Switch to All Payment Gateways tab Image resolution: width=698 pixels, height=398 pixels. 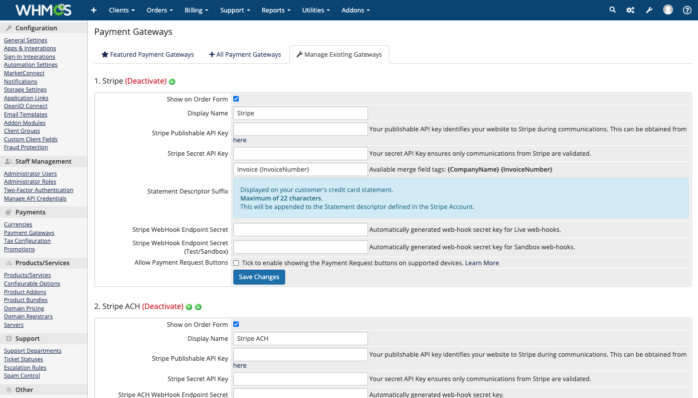point(245,55)
